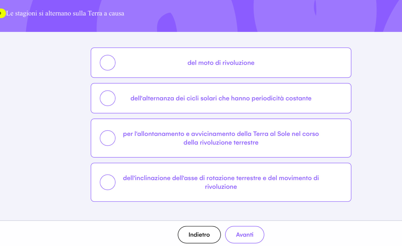Click the dark purple leaf shape in header
Image resolution: width=402 pixels, height=246 pixels.
point(167,23)
